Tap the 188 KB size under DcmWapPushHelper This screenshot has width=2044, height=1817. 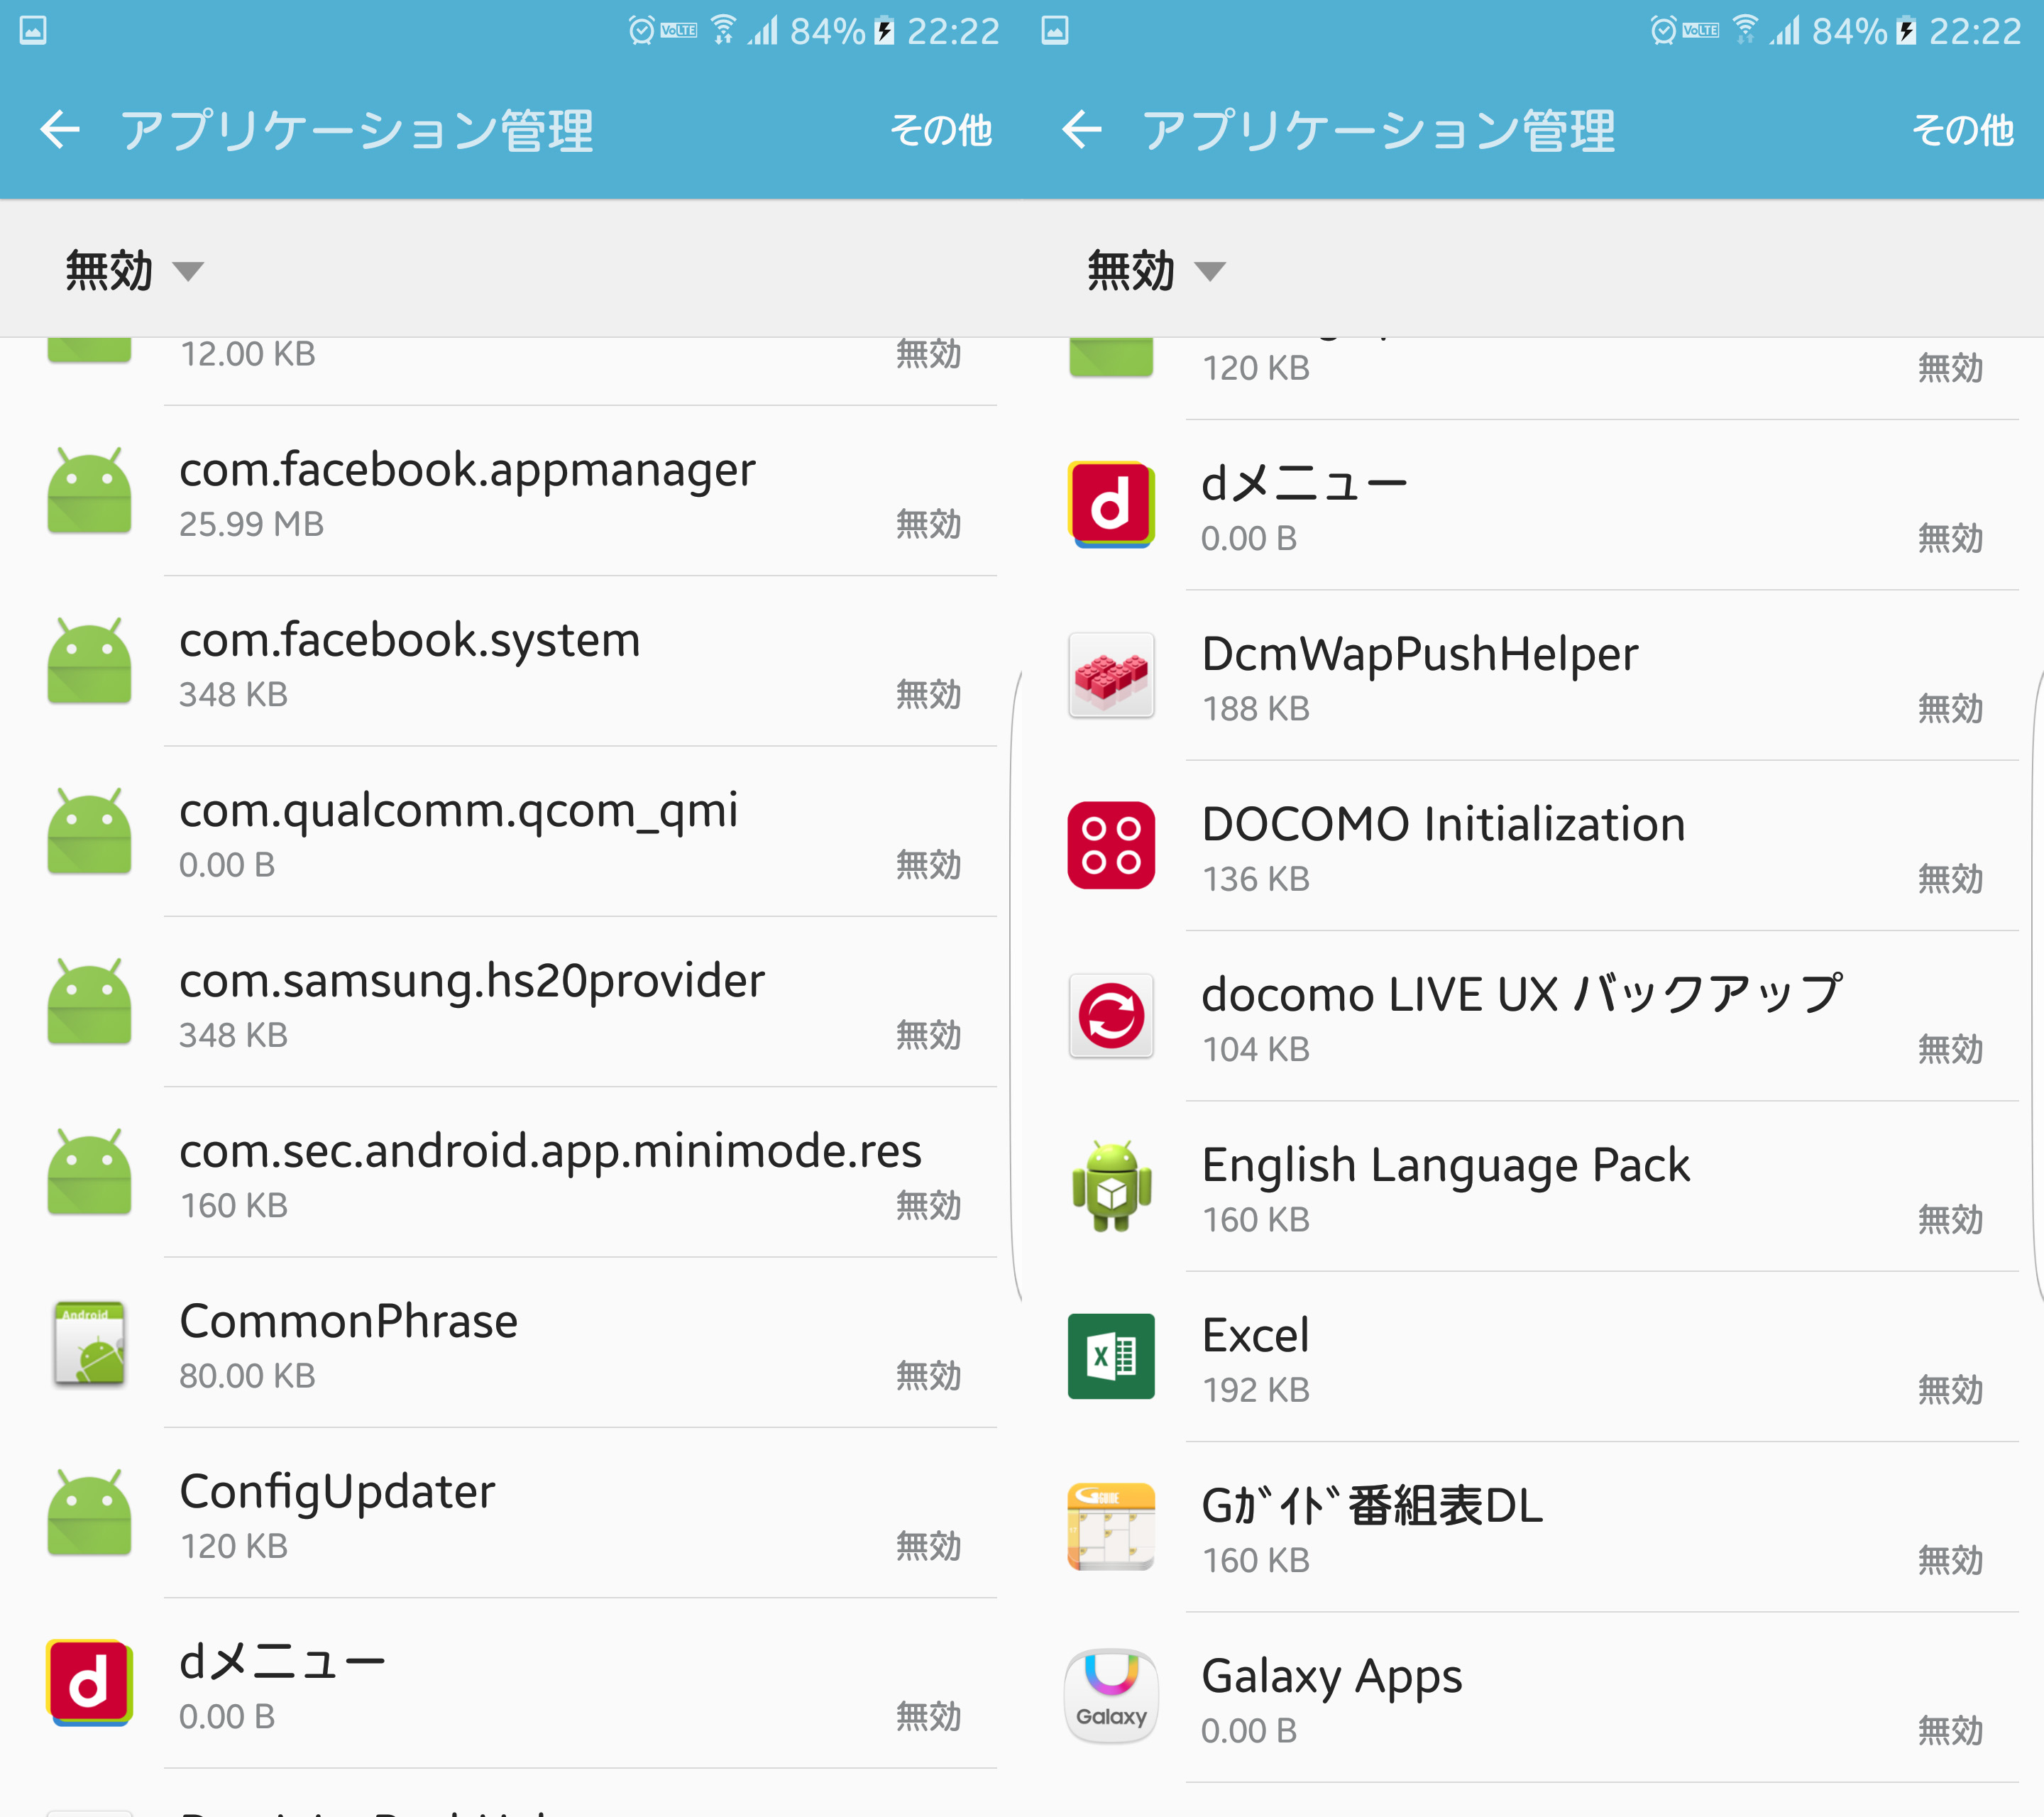(x=1256, y=708)
